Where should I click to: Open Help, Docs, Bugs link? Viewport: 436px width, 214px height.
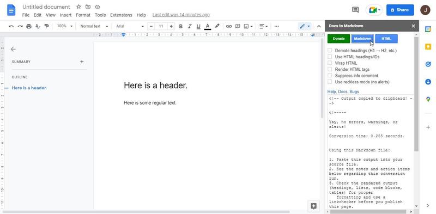pos(343,91)
